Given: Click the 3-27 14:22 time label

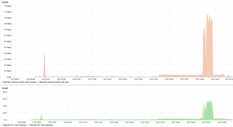Looking at the screenshot, I should 200,79.
